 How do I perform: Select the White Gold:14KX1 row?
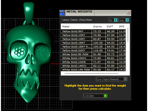click(x=93, y=66)
